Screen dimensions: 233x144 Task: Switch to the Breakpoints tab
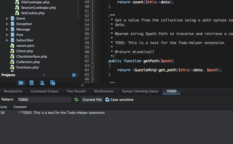coord(13,91)
